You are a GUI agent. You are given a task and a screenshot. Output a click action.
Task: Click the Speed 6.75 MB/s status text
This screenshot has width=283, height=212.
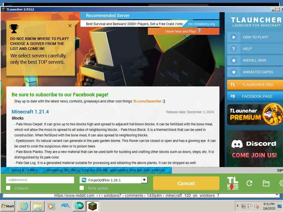pos(24,170)
